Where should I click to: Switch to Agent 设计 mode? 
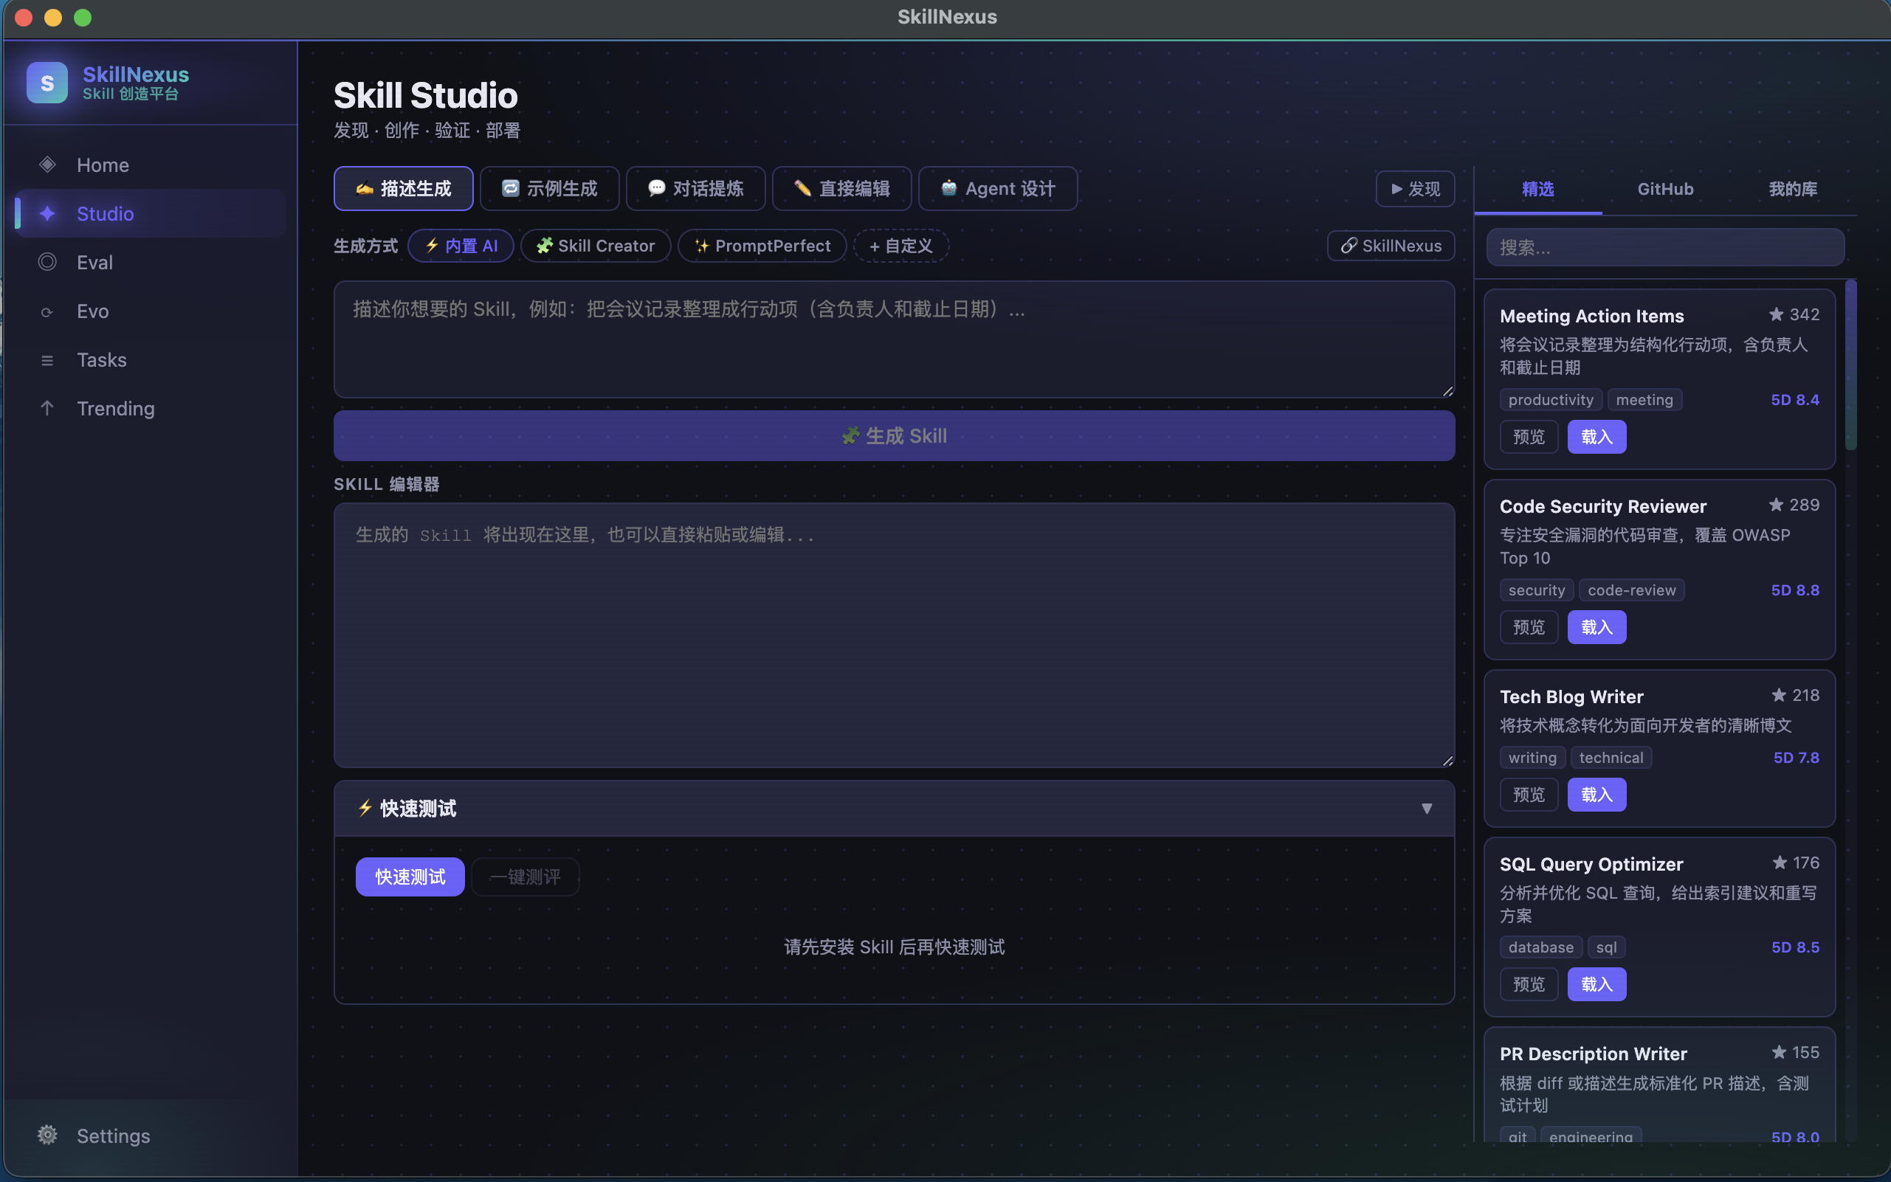pyautogui.click(x=997, y=188)
